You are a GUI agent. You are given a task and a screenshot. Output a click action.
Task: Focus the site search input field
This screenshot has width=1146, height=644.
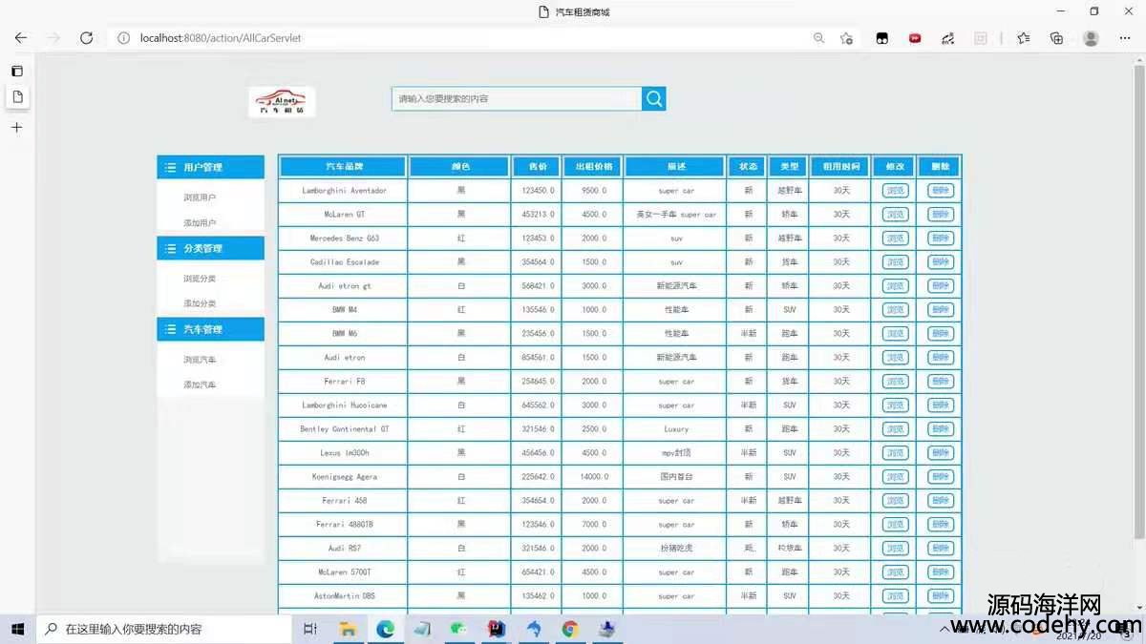[x=517, y=98]
